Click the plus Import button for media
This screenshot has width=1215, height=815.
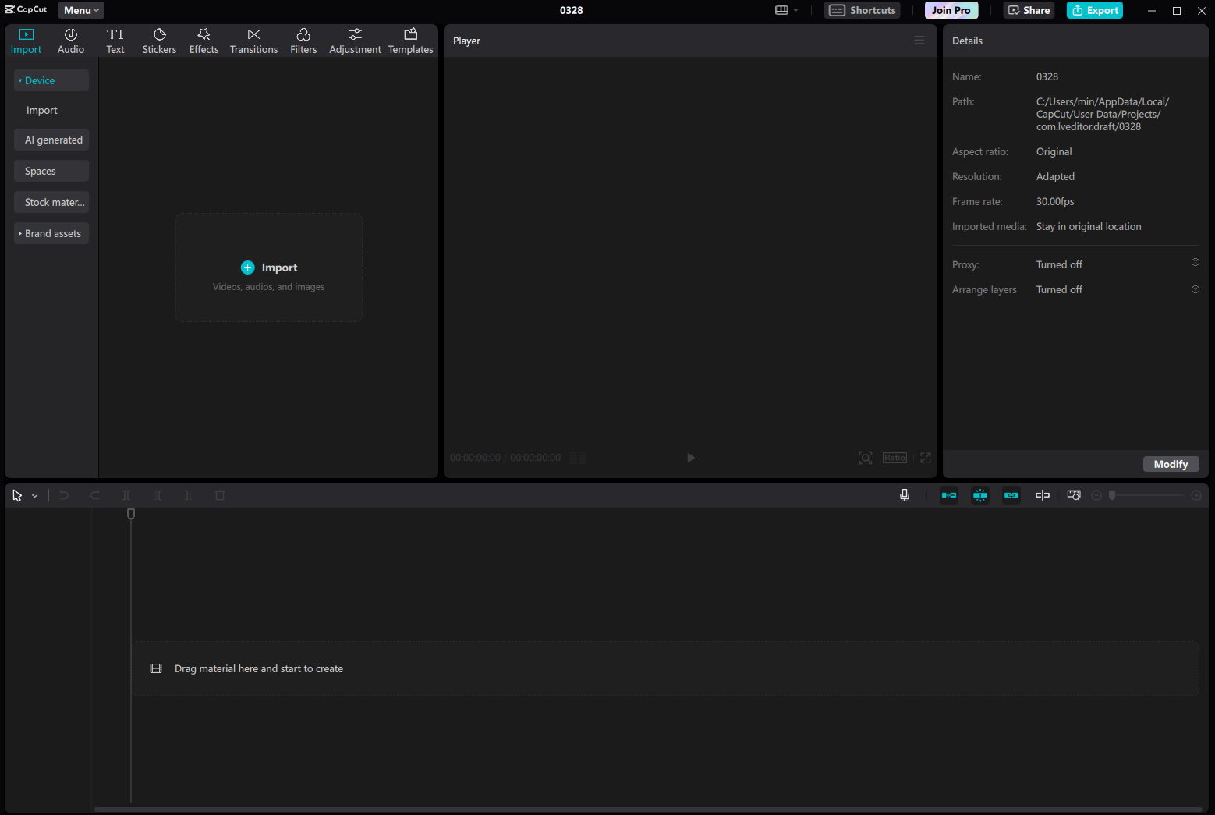pyautogui.click(x=269, y=268)
